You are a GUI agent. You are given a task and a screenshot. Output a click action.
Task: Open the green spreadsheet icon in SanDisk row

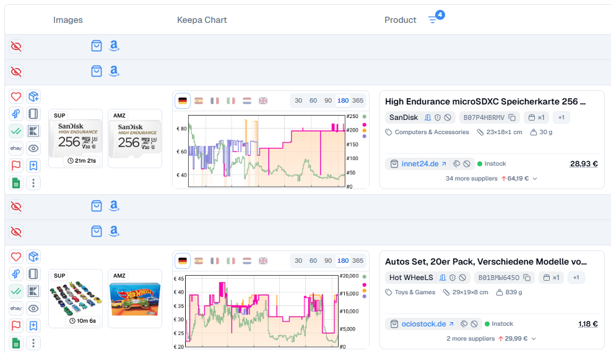16,183
